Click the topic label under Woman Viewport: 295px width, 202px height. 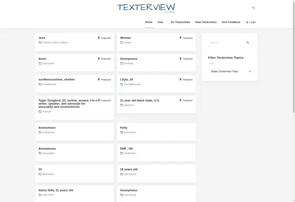point(127,42)
